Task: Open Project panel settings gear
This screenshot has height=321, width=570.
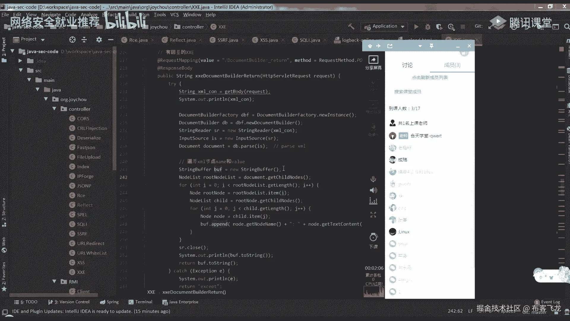Action: pos(99,40)
